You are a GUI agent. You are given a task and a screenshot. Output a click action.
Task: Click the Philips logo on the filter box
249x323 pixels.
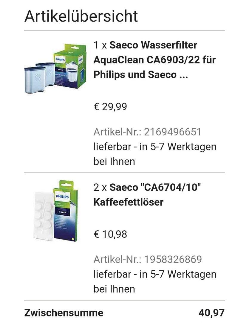pyautogui.click(x=60, y=60)
